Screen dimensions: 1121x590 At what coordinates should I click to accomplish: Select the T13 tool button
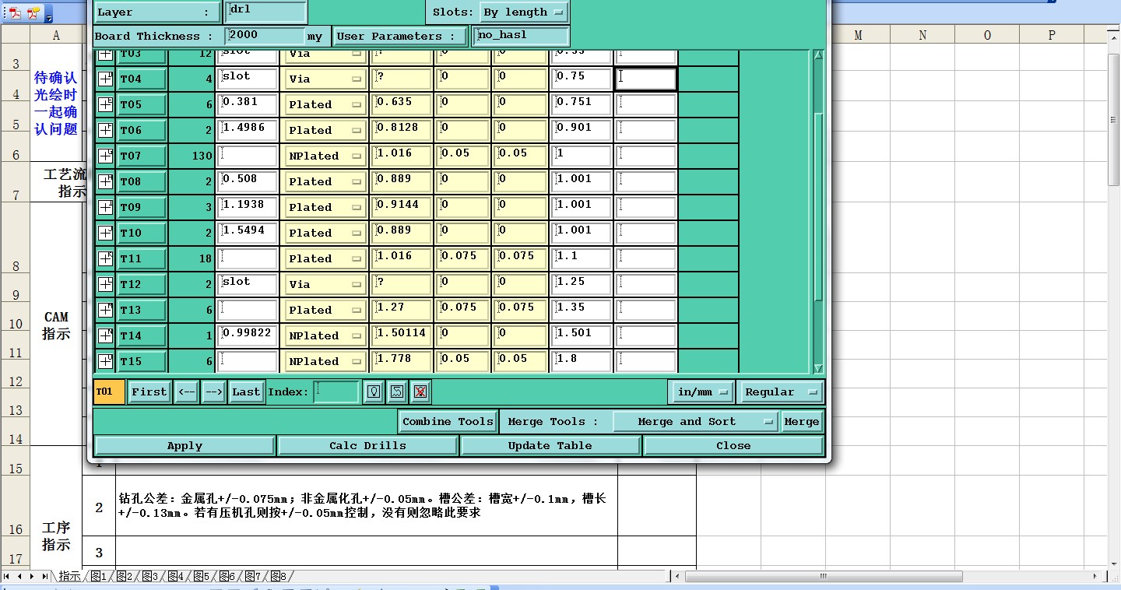click(x=141, y=310)
